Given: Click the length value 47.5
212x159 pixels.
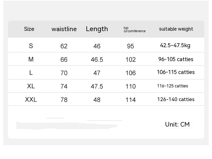Looking at the screenshot, I should click(97, 86).
